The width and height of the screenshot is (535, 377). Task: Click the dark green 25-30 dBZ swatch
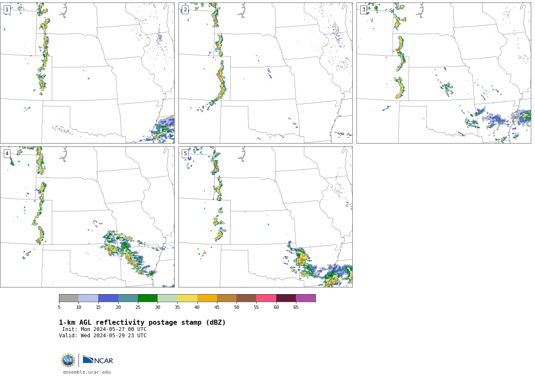[x=148, y=298]
